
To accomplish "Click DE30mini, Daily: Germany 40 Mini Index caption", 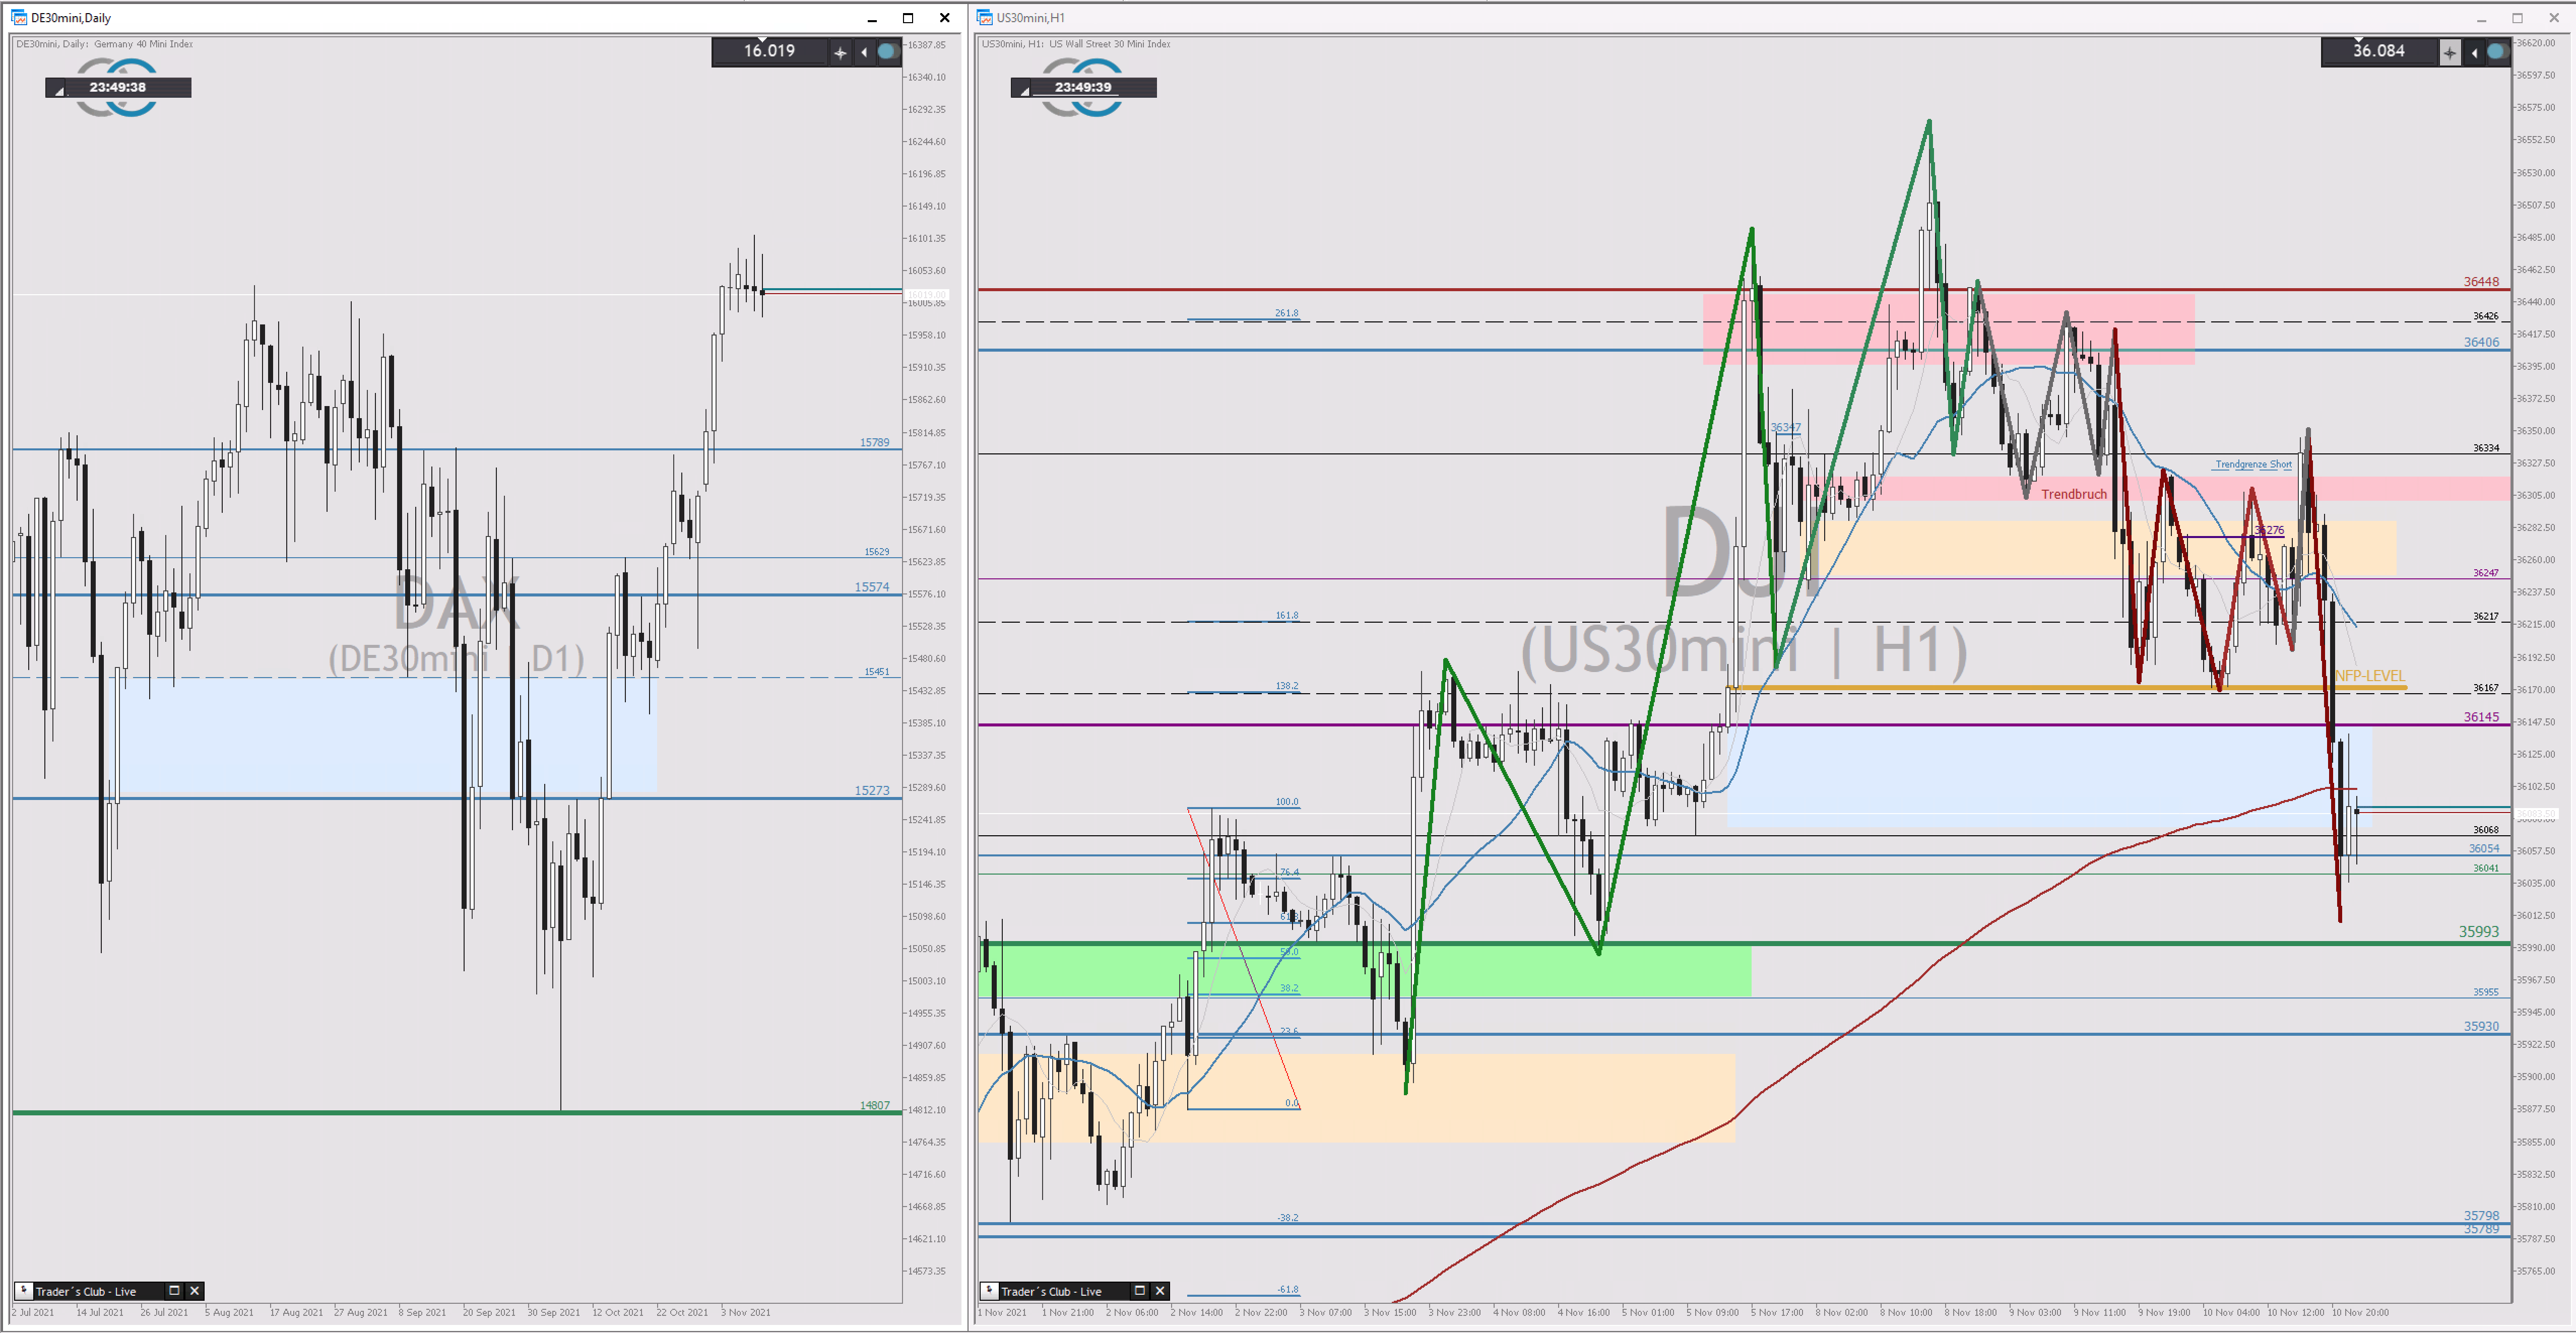I will click(105, 44).
